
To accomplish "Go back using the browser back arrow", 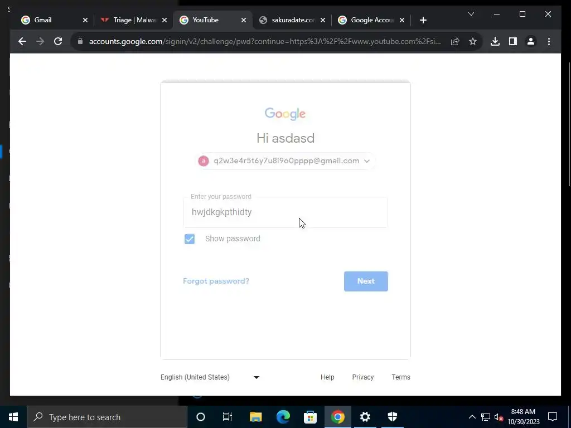I will 22,41.
